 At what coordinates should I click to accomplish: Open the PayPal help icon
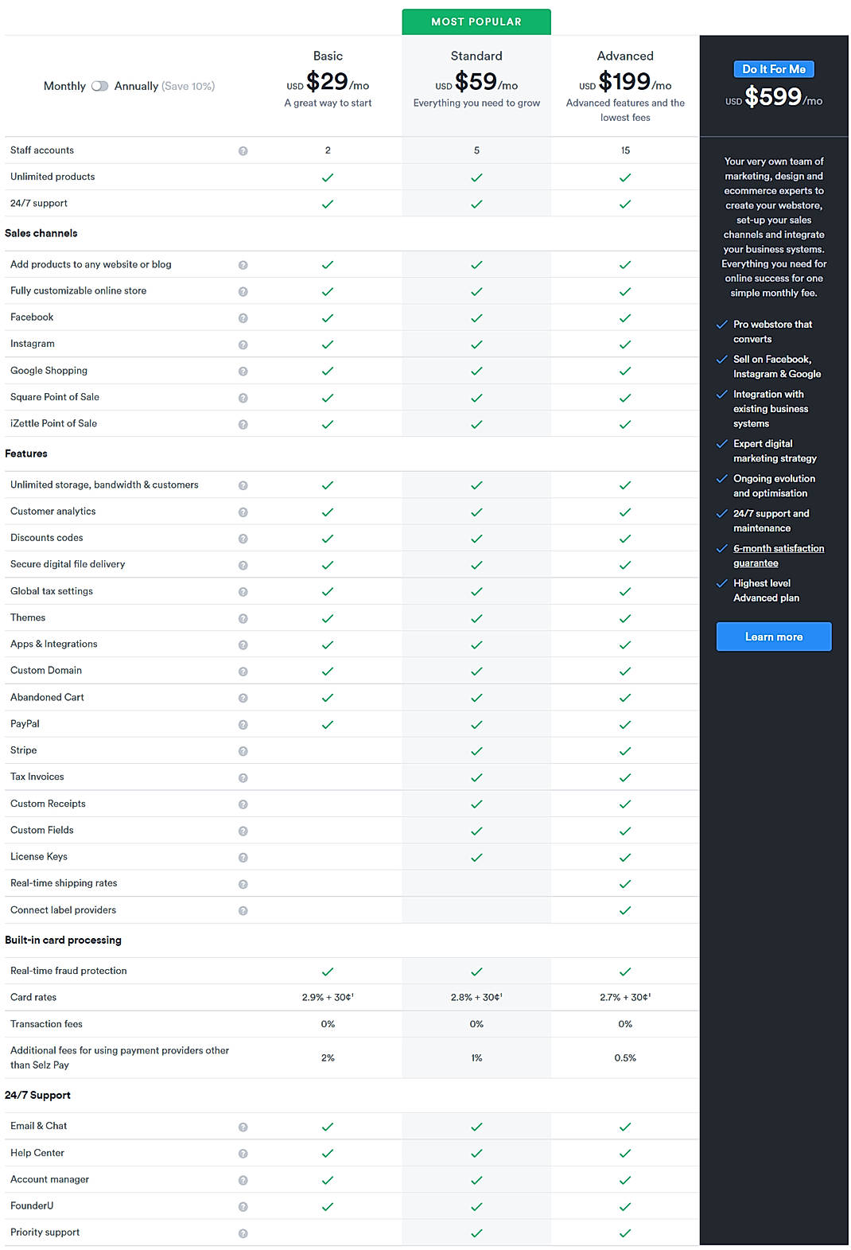pos(243,725)
